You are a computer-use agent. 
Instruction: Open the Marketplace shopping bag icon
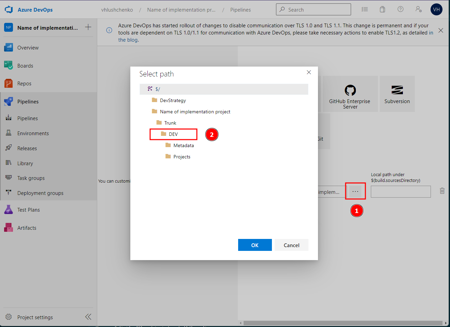tap(382, 9)
